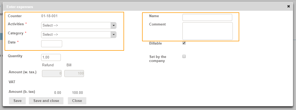Image resolution: width=296 pixels, height=110 pixels.
Task: Click the Billable label
Action: (156, 43)
